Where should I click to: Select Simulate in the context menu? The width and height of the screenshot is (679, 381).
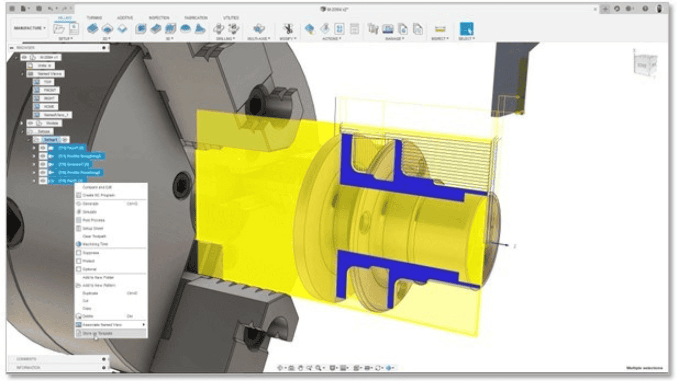click(x=91, y=212)
